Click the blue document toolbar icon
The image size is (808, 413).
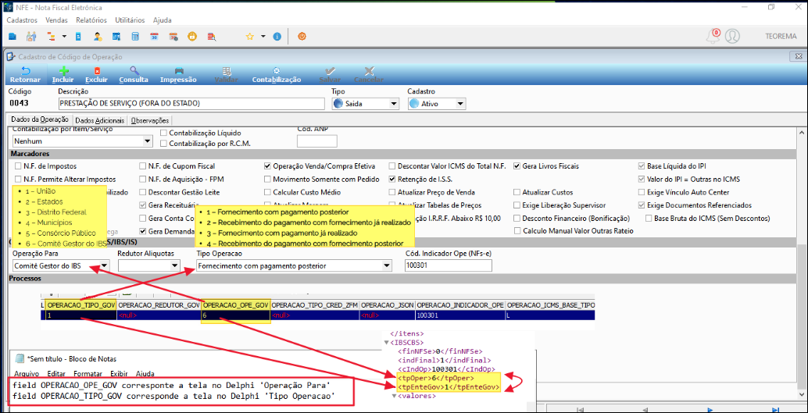point(78,37)
